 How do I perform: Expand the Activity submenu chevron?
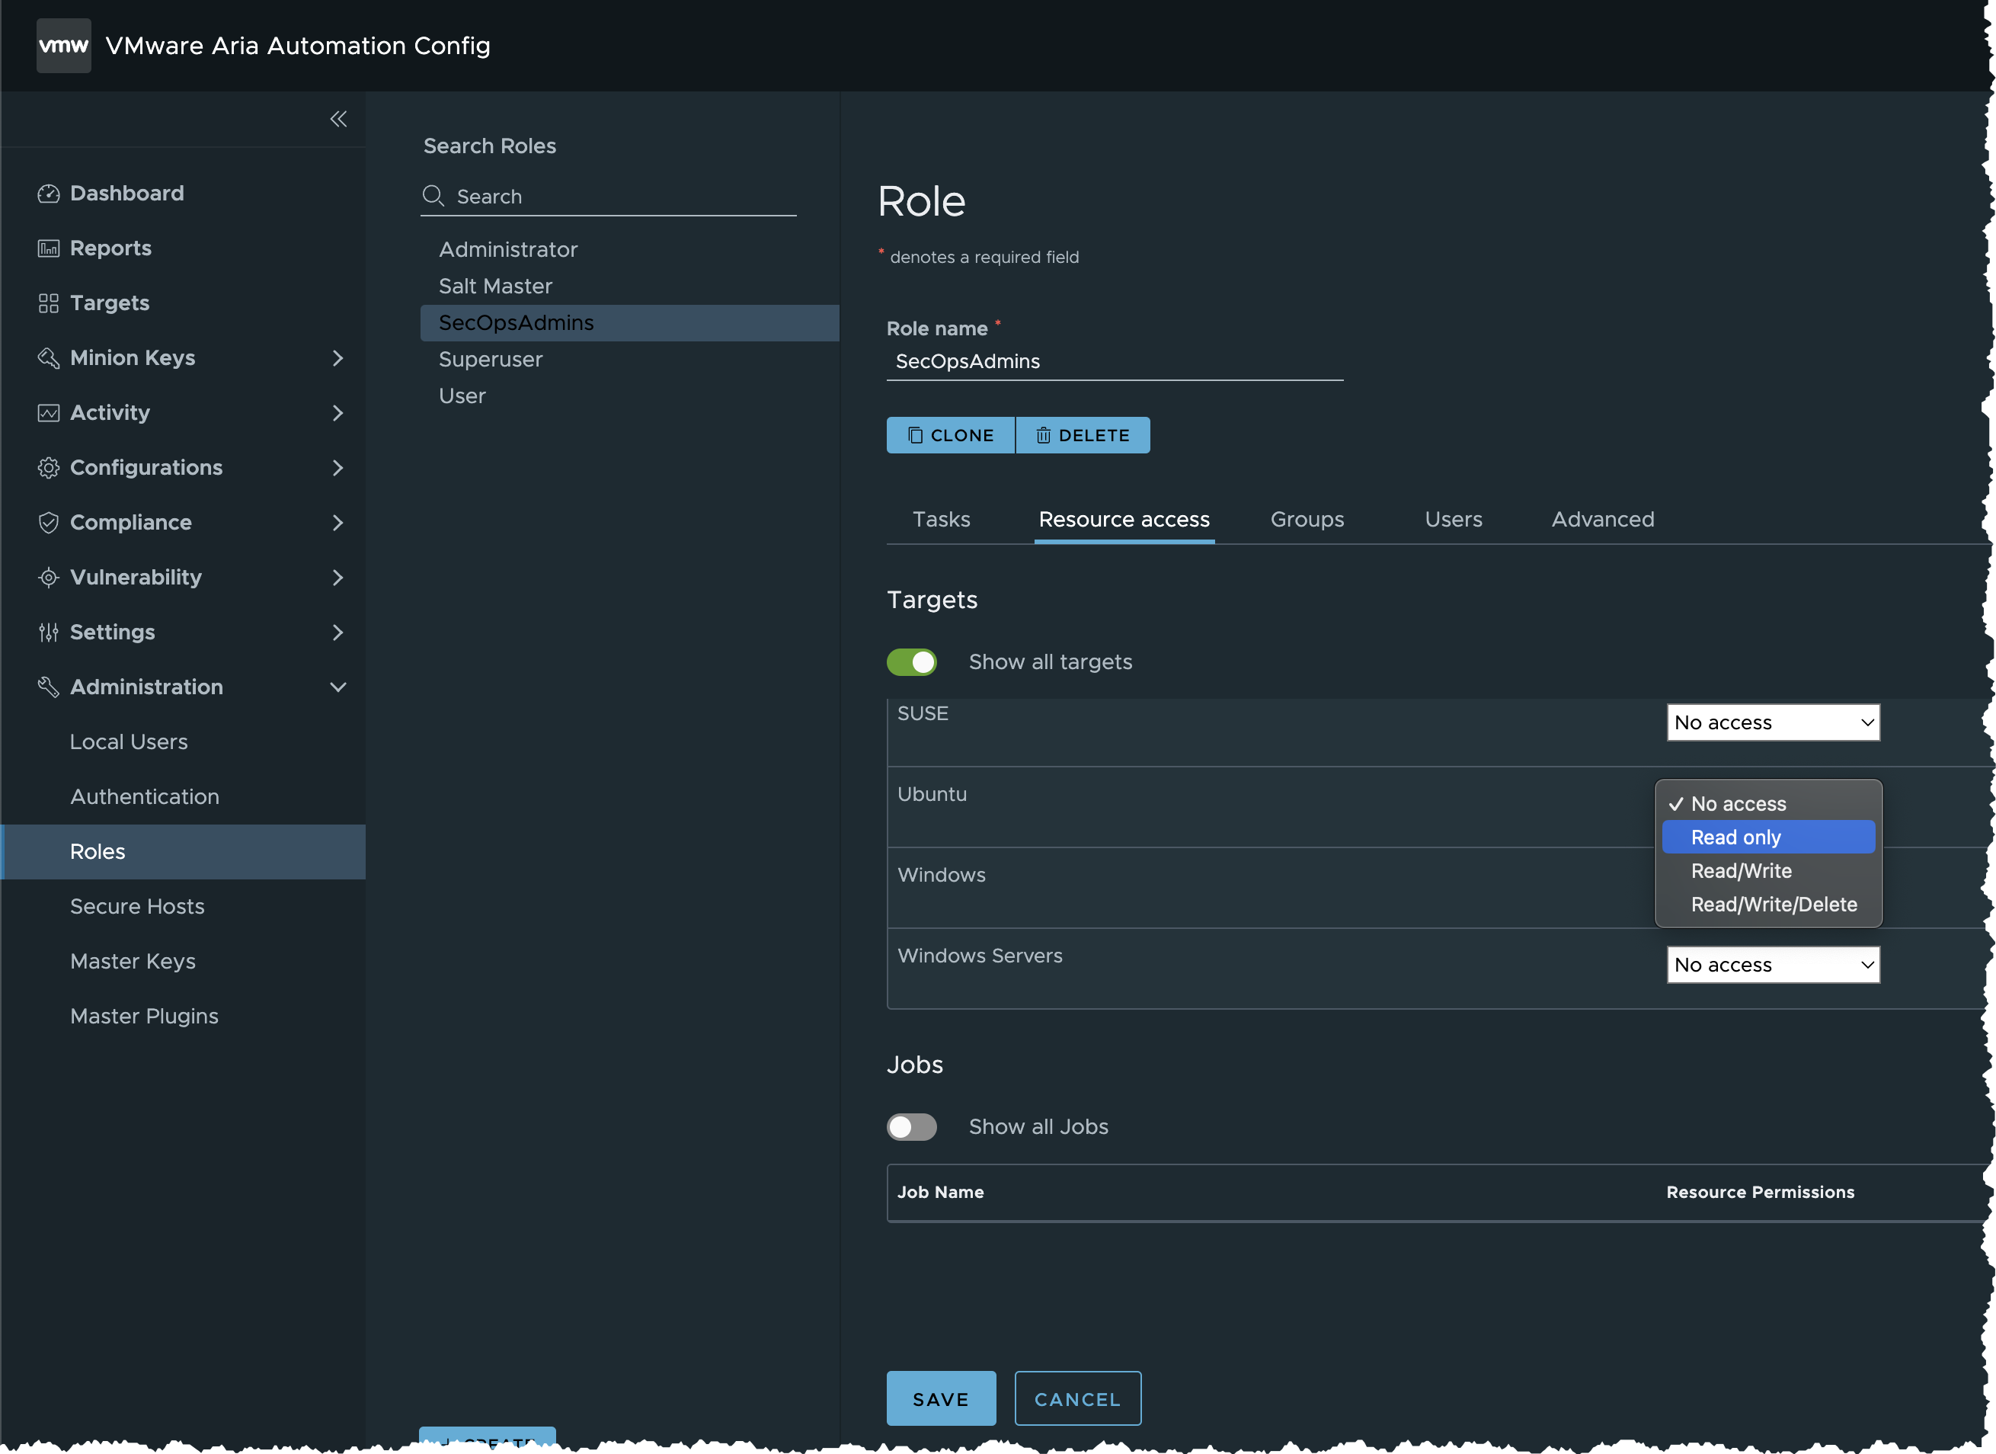pos(338,413)
